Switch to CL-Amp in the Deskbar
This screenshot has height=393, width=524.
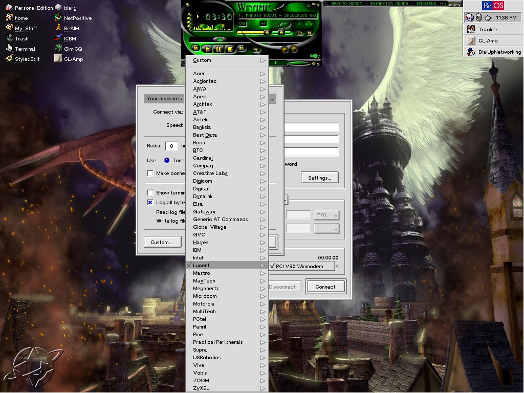point(493,41)
